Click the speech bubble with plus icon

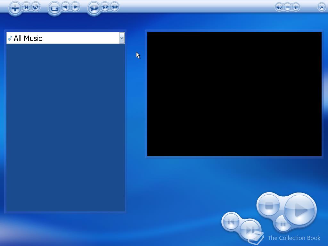[x=105, y=7]
